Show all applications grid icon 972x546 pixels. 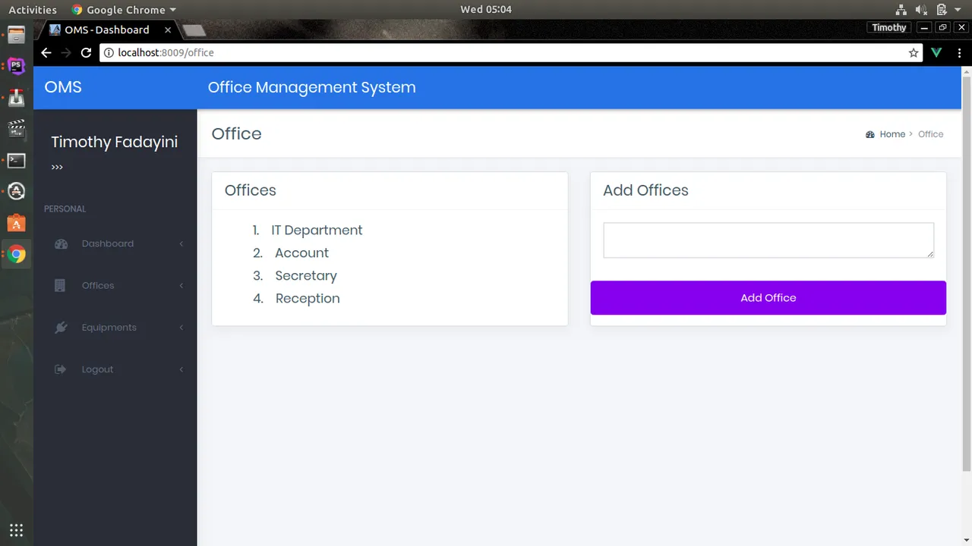(17, 530)
